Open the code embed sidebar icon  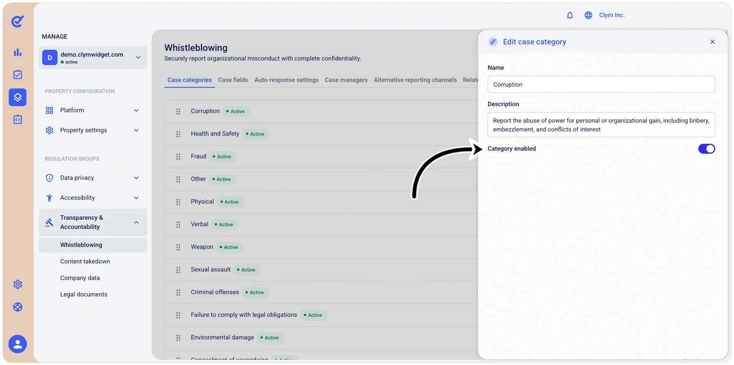(x=18, y=120)
